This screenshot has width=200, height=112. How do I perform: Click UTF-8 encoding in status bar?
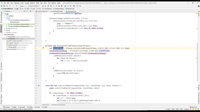pyautogui.click(x=181, y=109)
